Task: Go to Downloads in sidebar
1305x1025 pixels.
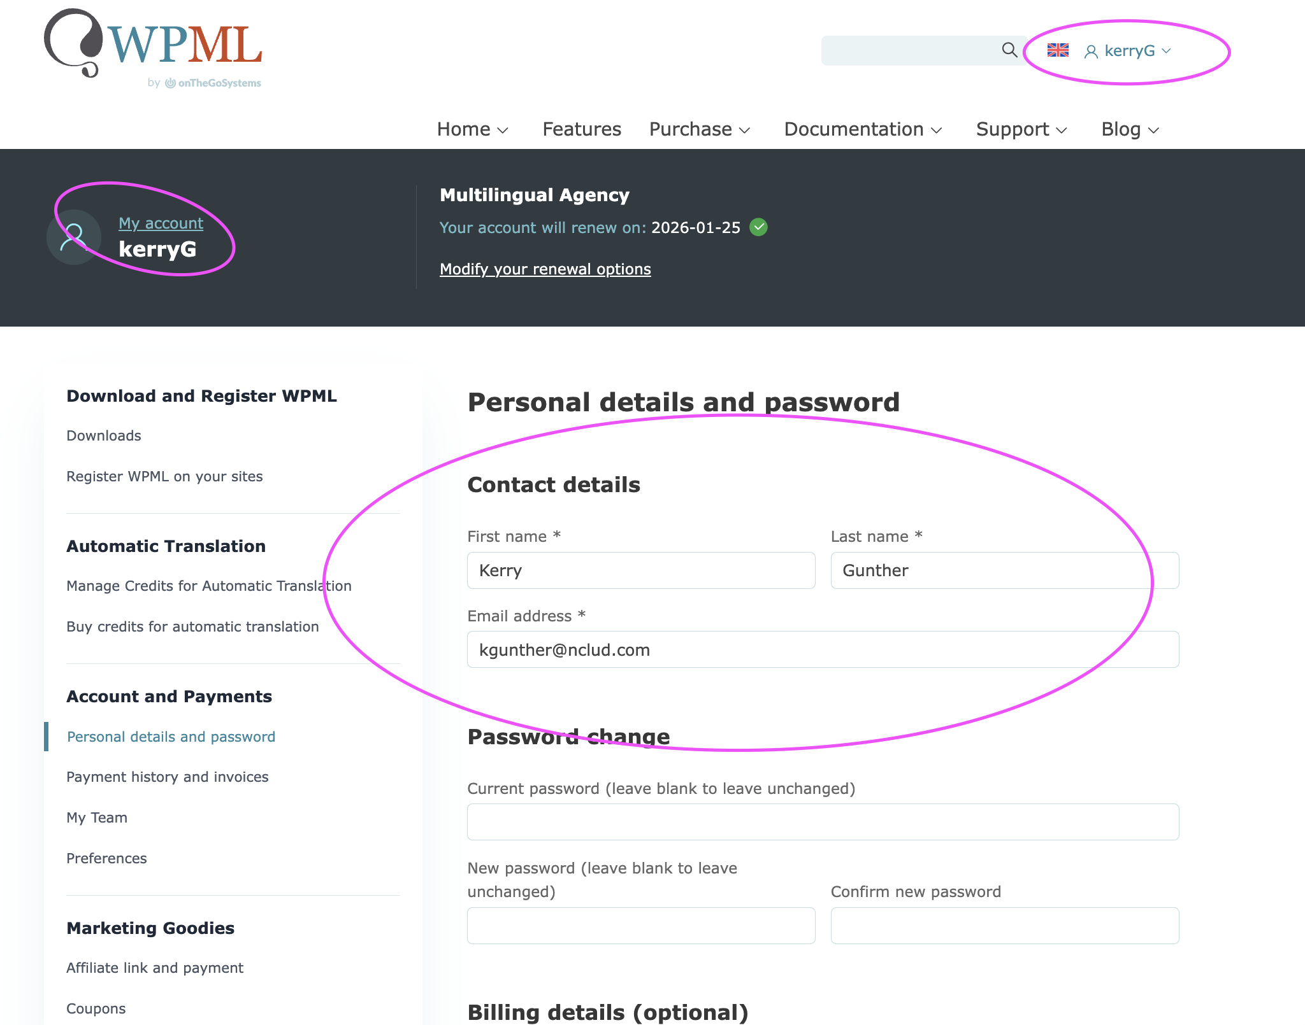Action: point(104,435)
